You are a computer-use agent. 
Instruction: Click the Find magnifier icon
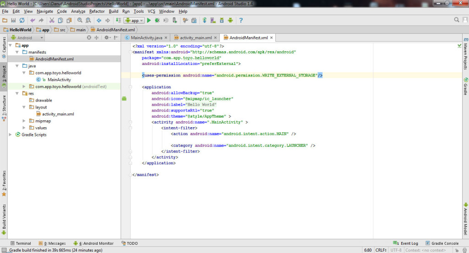pos(80,20)
